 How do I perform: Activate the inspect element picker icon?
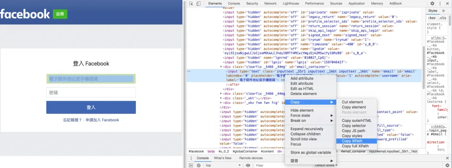[x=191, y=4]
